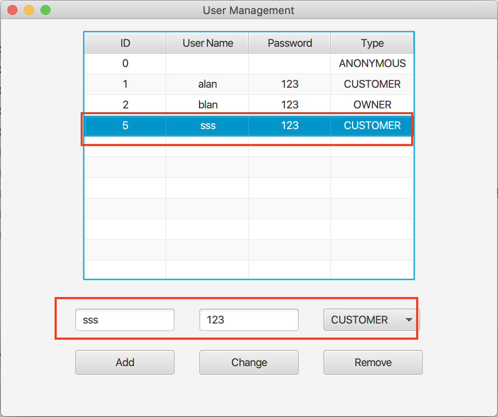The image size is (498, 417).
Task: Select the ANONYMOUS user row
Action: coord(248,64)
